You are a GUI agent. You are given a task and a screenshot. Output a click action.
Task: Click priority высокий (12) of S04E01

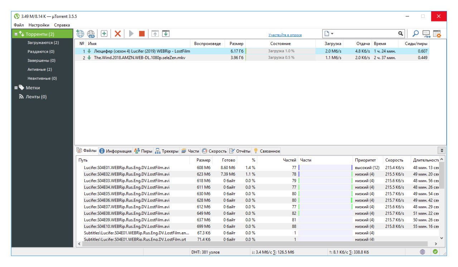pos(367,168)
